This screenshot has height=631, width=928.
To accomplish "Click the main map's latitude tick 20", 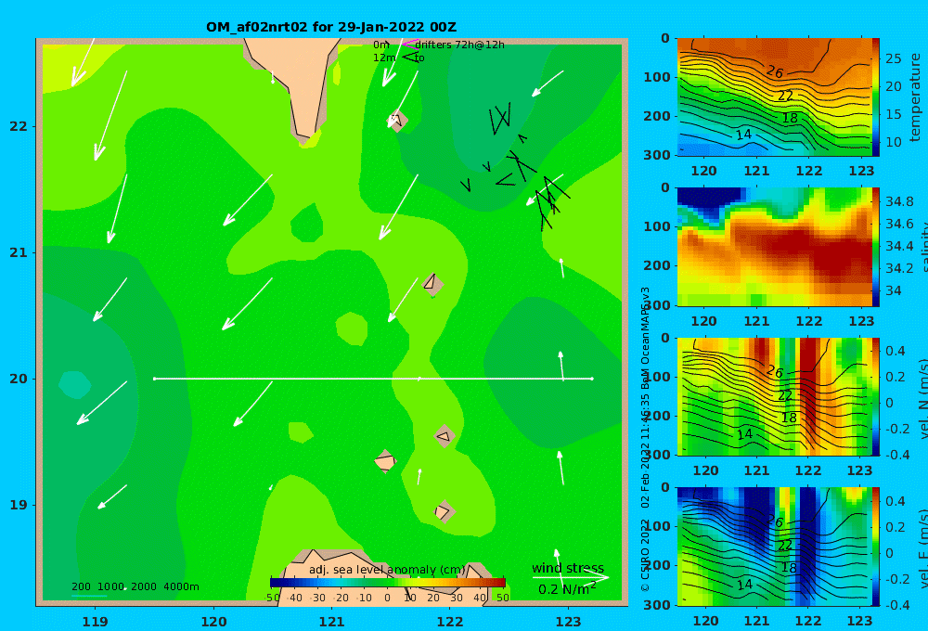I will click(x=19, y=379).
